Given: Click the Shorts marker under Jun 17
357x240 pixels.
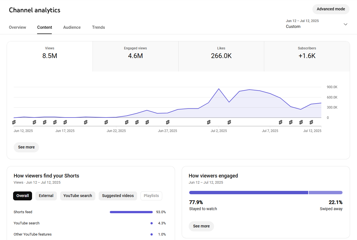Looking at the screenshot, I should coord(65,122).
